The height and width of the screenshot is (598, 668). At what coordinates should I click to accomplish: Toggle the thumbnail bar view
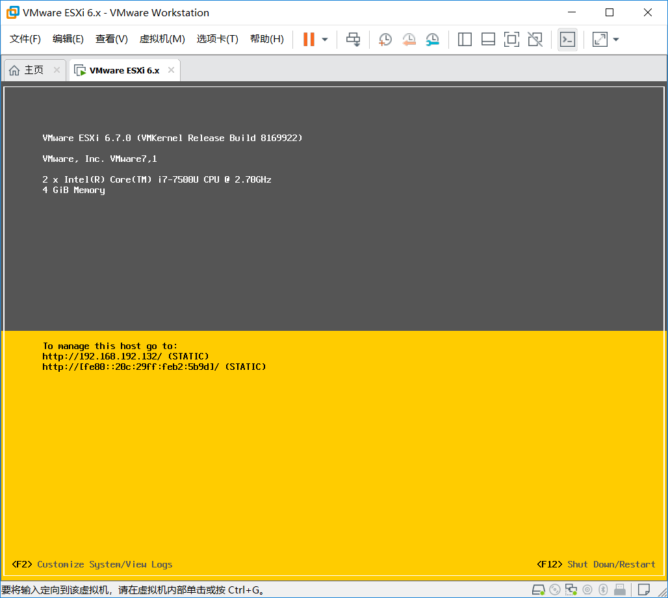click(488, 40)
